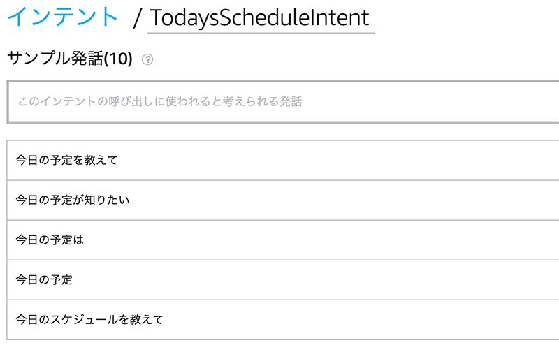559x345 pixels.
Task: Open the blue インテント link in the header
Action: pyautogui.click(x=63, y=17)
